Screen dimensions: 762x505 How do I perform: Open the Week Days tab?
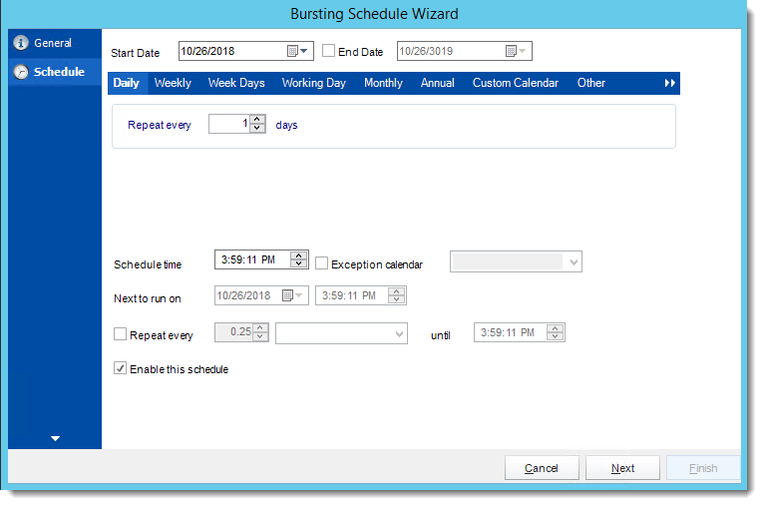pos(236,83)
